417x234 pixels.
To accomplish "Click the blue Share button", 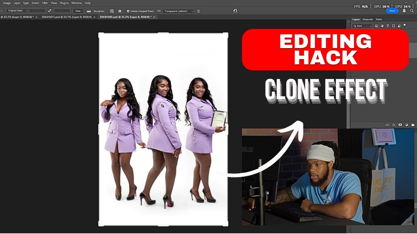I will point(392,11).
